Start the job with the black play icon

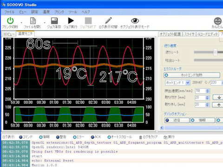71,21
